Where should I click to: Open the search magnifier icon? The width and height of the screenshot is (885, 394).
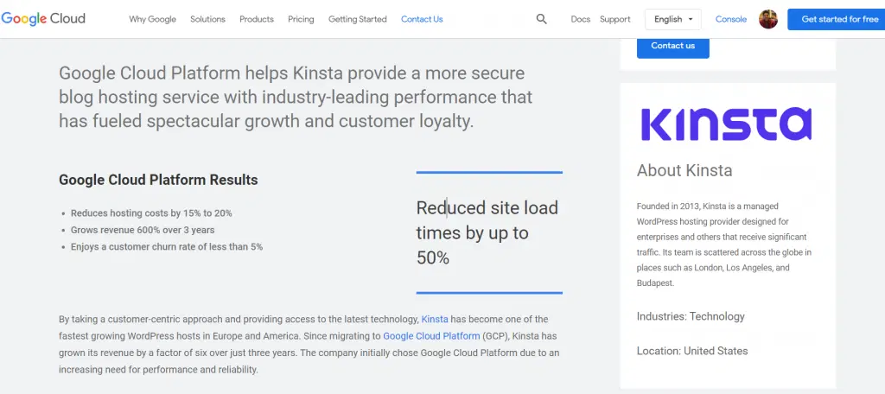point(541,19)
